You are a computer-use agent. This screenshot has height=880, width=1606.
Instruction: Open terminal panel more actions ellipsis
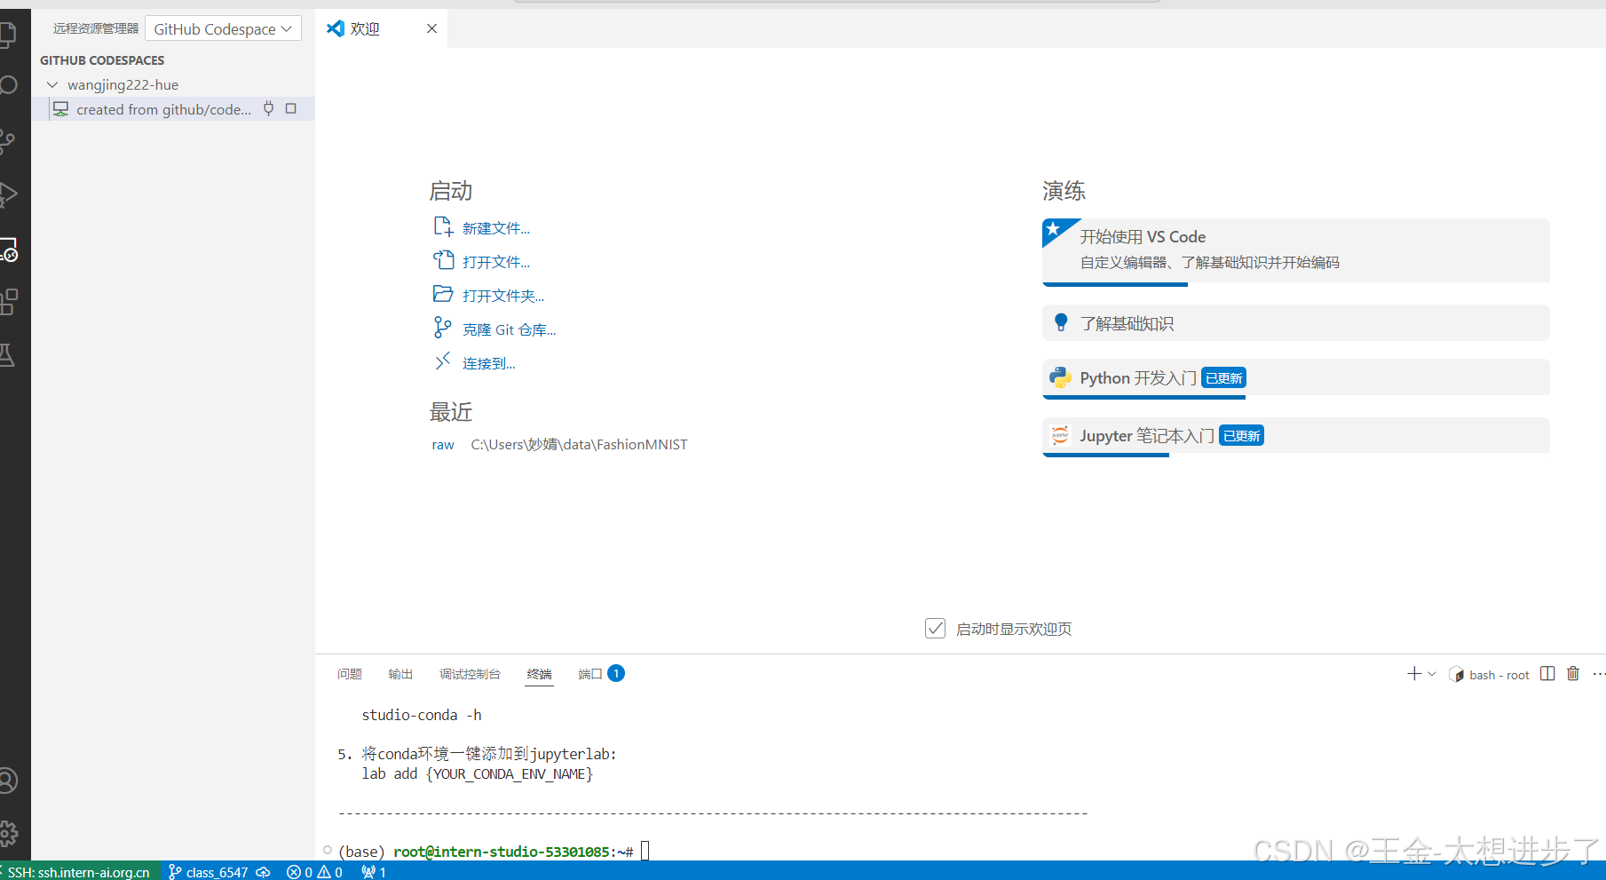pyautogui.click(x=1599, y=674)
